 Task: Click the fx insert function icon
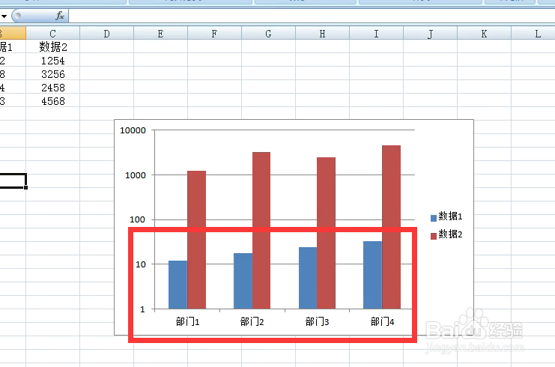tap(60, 16)
